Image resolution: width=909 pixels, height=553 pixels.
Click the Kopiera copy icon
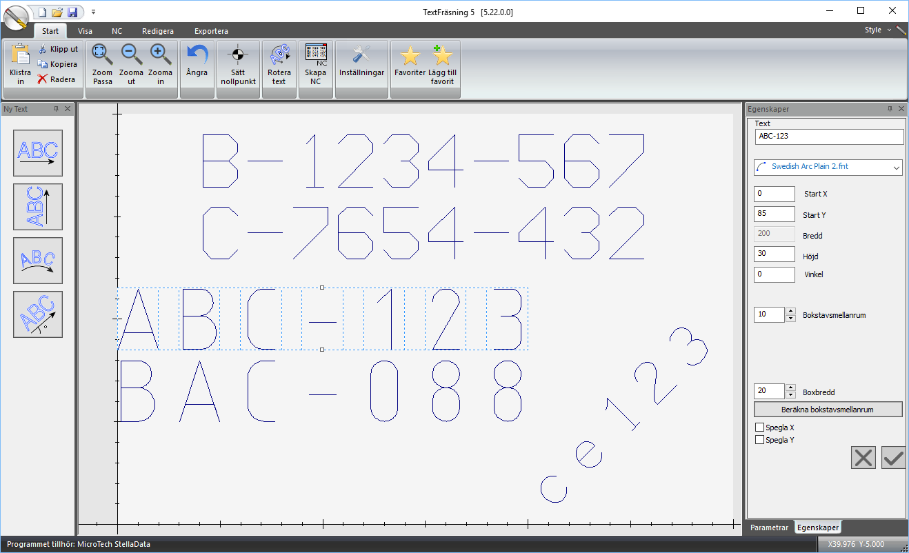(43, 64)
